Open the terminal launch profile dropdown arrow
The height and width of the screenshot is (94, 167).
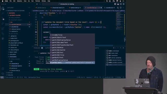(115, 48)
